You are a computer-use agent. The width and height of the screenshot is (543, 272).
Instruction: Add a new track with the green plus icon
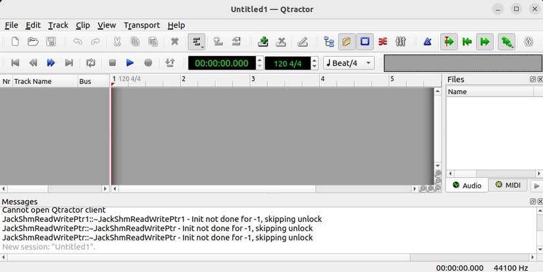[x=263, y=42]
